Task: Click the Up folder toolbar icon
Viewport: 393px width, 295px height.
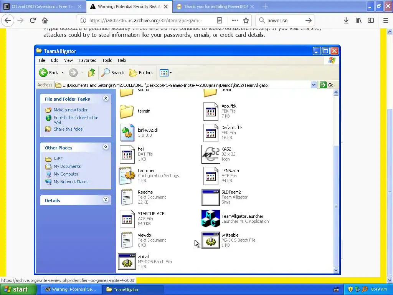Action: (x=91, y=73)
